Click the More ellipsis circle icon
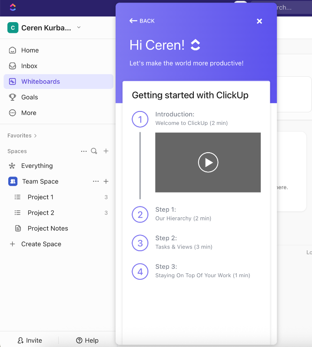312x347 pixels. 13,113
